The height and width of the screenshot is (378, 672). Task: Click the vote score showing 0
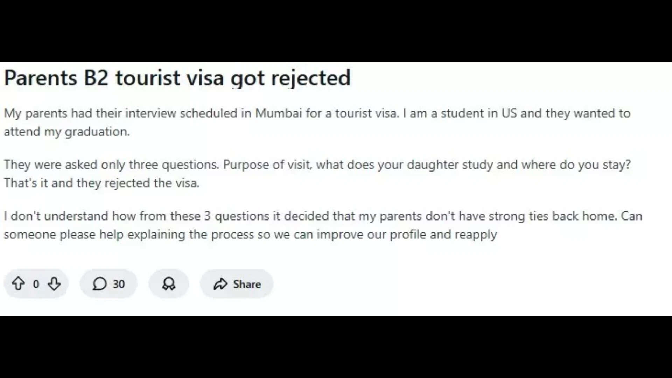(36, 284)
